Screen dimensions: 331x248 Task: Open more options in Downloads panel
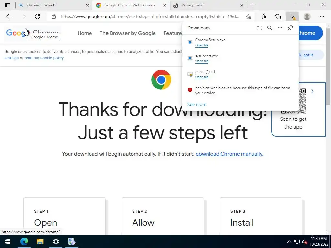pyautogui.click(x=280, y=28)
